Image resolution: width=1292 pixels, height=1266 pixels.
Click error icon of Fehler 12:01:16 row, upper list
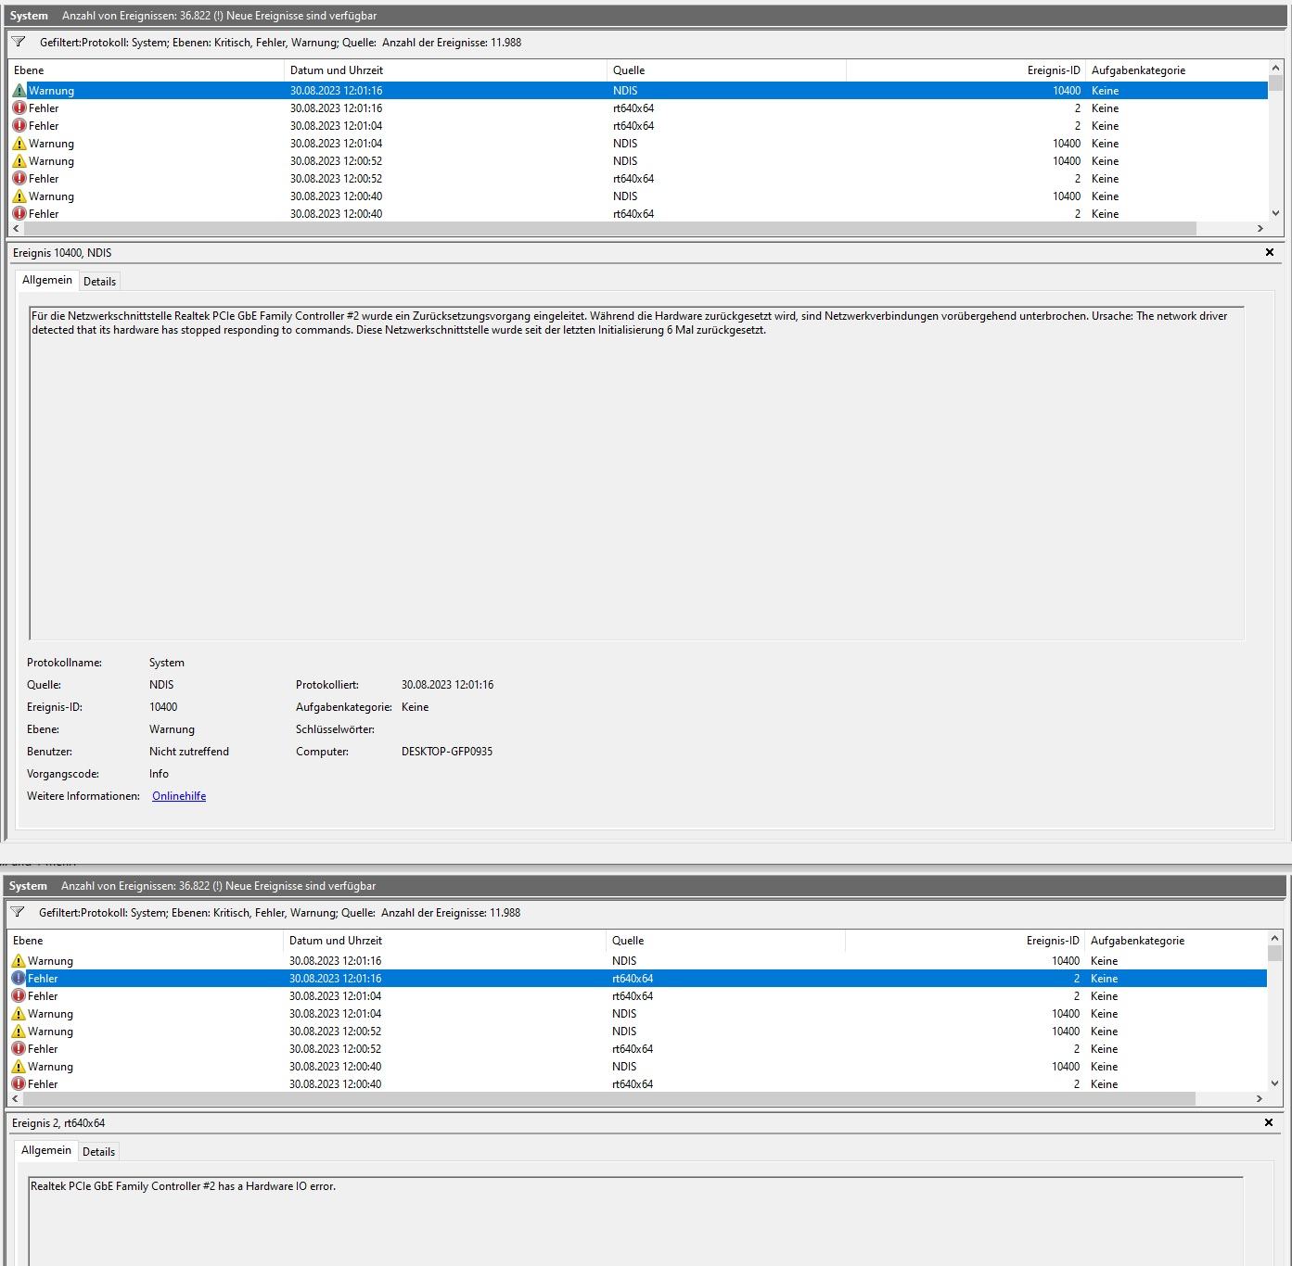click(x=19, y=108)
